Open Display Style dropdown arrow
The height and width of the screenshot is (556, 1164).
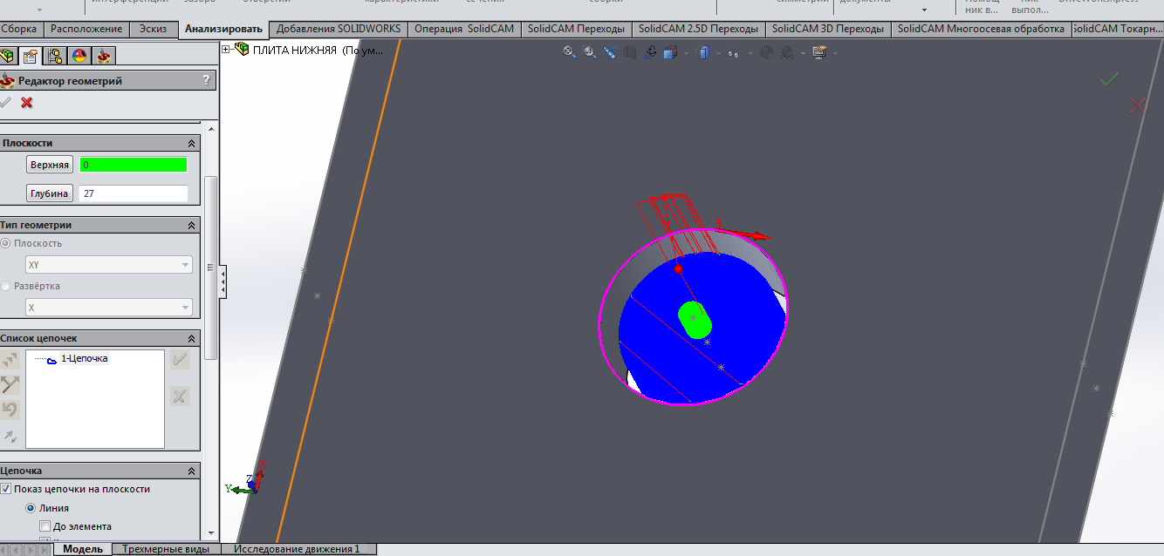pos(718,54)
